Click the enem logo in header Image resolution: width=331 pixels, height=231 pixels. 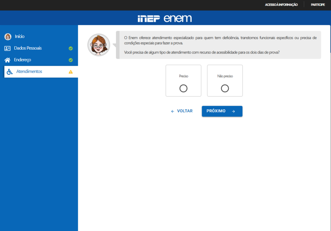coord(178,18)
